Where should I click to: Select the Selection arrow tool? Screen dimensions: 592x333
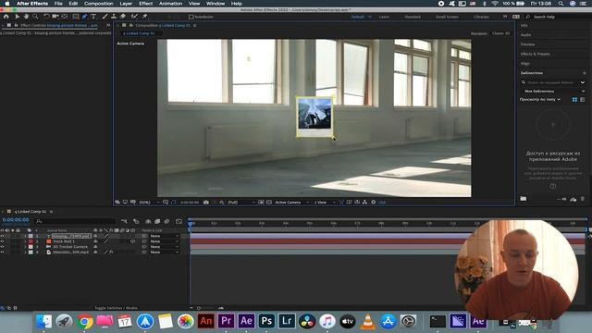(x=17, y=17)
